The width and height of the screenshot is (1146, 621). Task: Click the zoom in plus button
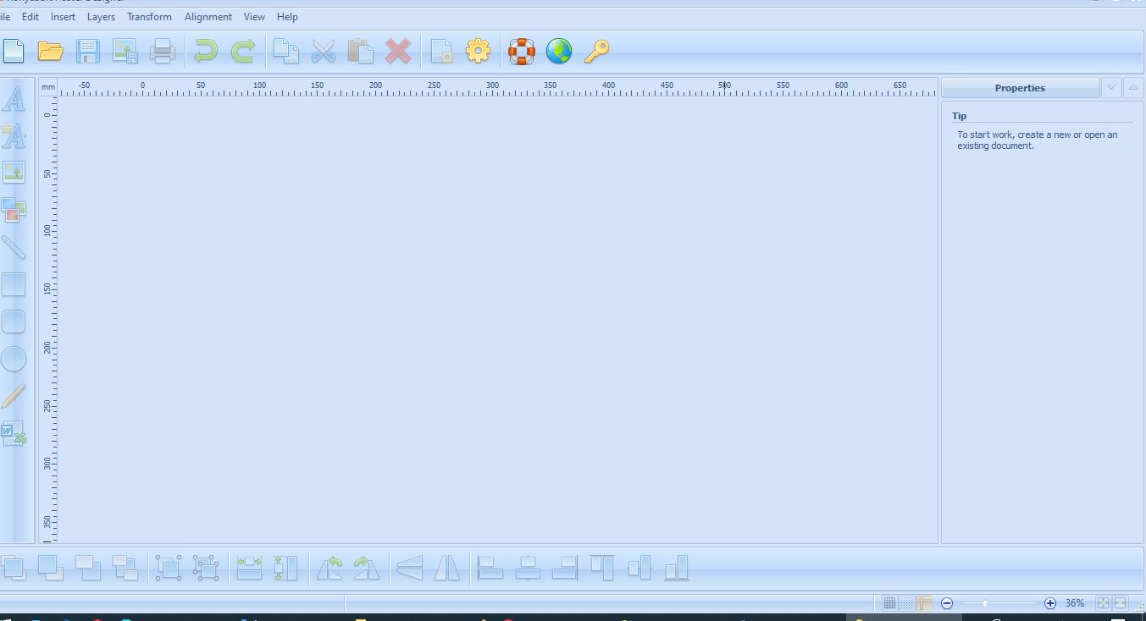(1050, 603)
